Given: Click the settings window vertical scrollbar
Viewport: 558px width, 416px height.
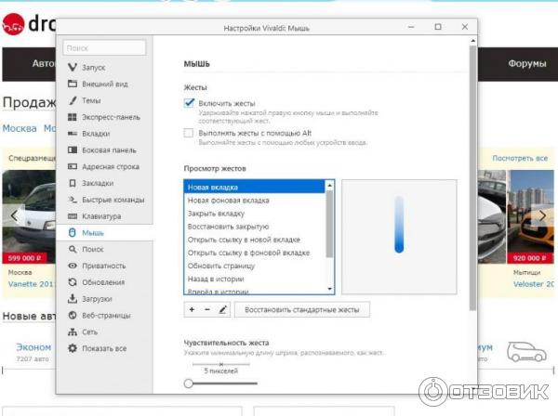Looking at the screenshot, I should pyautogui.click(x=472, y=177).
